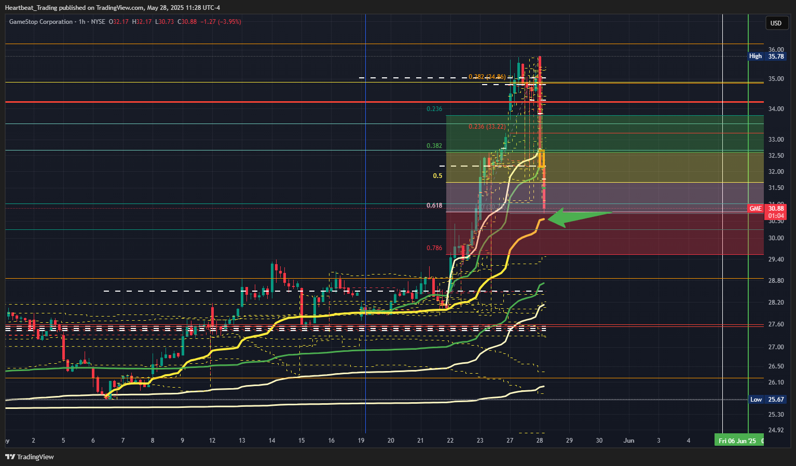Click 30.00 on the price axis
The width and height of the screenshot is (796, 466).
776,238
